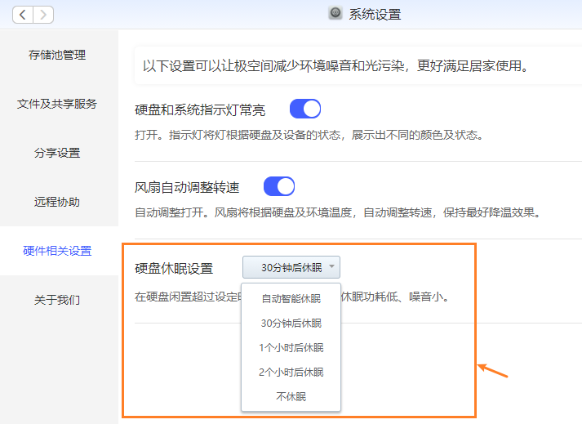
Task: Choose 30分钟后休眠 in the dropdown list
Action: (x=291, y=323)
